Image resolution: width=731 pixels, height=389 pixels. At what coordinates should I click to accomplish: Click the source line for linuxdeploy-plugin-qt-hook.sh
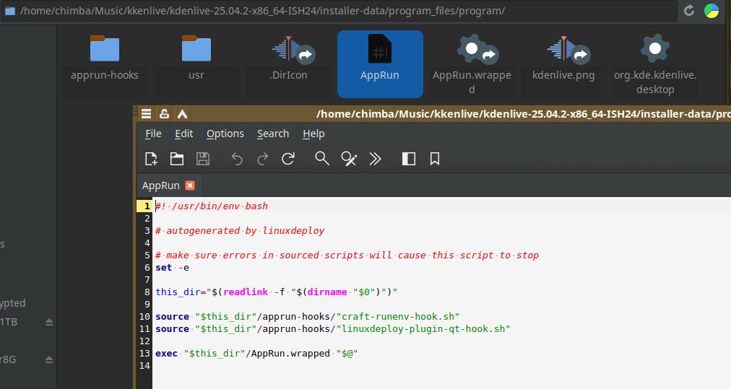332,329
